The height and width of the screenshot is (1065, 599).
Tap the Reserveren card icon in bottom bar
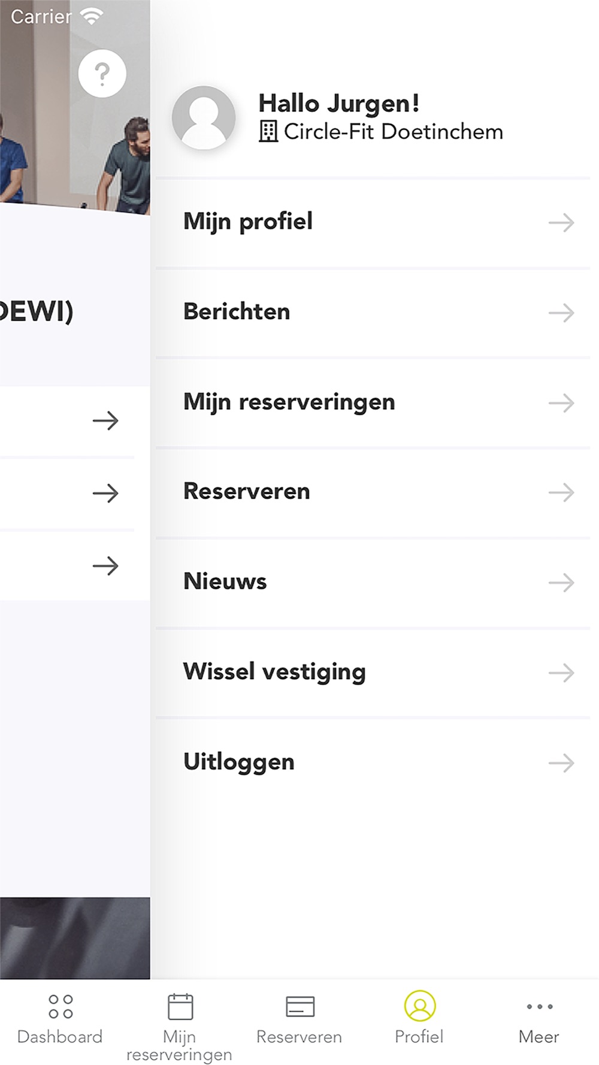click(x=300, y=1006)
